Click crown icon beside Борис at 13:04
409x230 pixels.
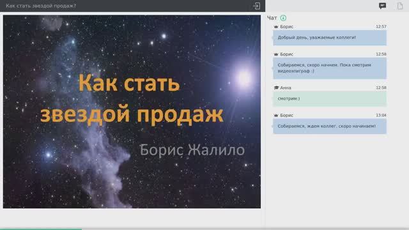pyautogui.click(x=276, y=115)
